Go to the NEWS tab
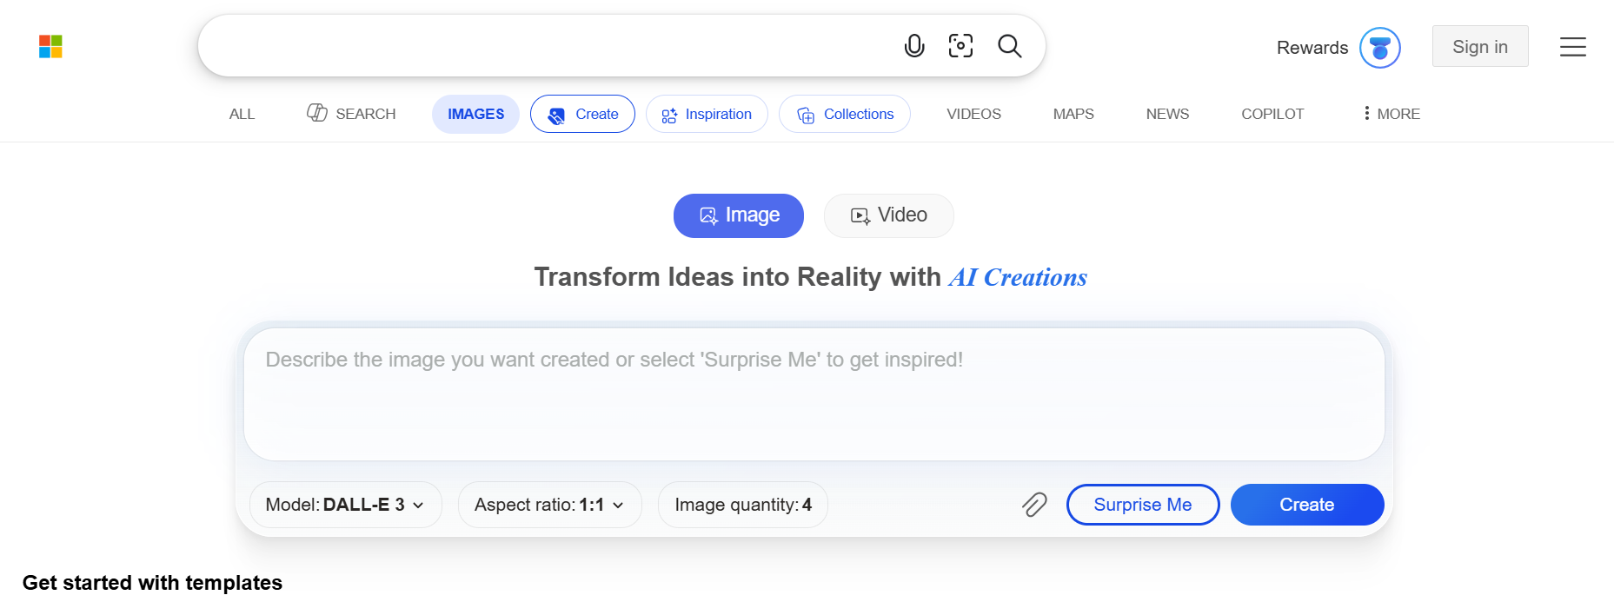Screen dimensions: 1614x615 (1167, 114)
